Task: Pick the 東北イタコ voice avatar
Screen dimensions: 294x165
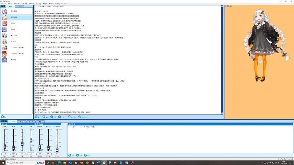Action: (4, 35)
